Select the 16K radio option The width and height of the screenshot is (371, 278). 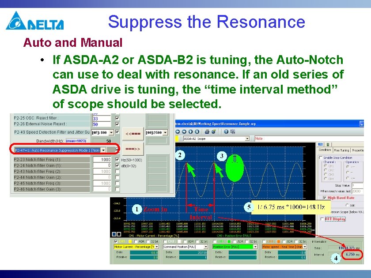(x=347, y=205)
